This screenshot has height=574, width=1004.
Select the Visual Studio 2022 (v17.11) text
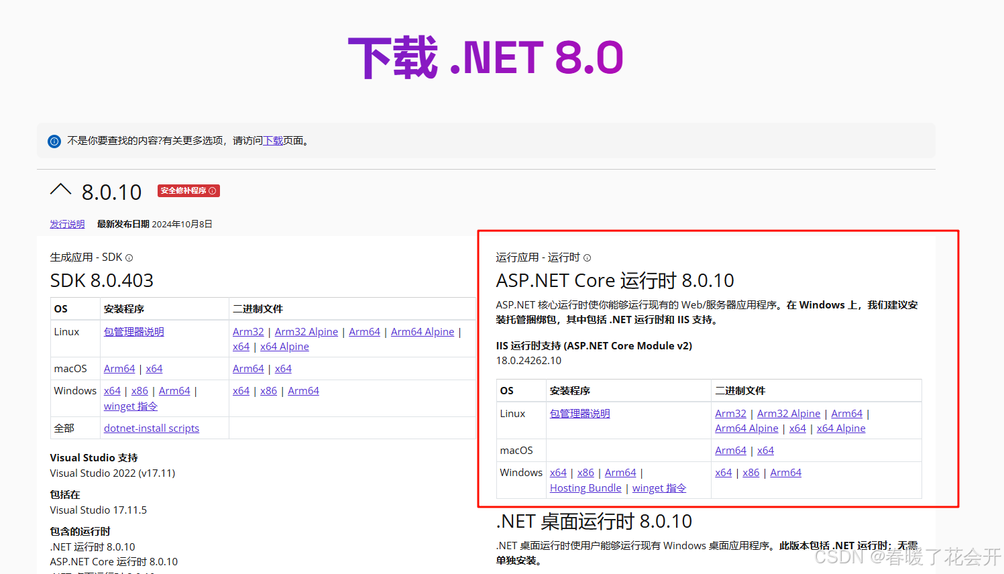113,473
